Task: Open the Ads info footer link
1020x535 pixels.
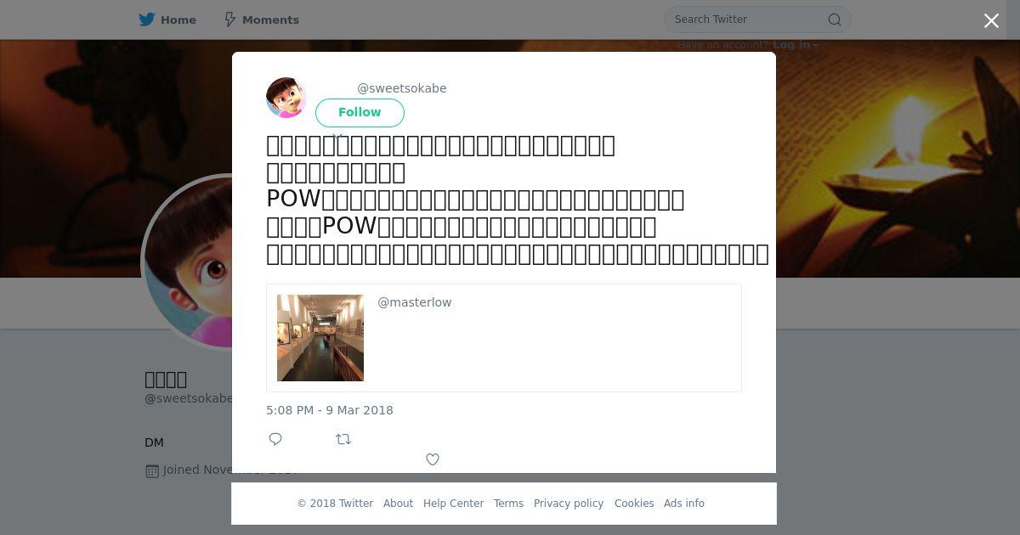Action: pos(684,504)
